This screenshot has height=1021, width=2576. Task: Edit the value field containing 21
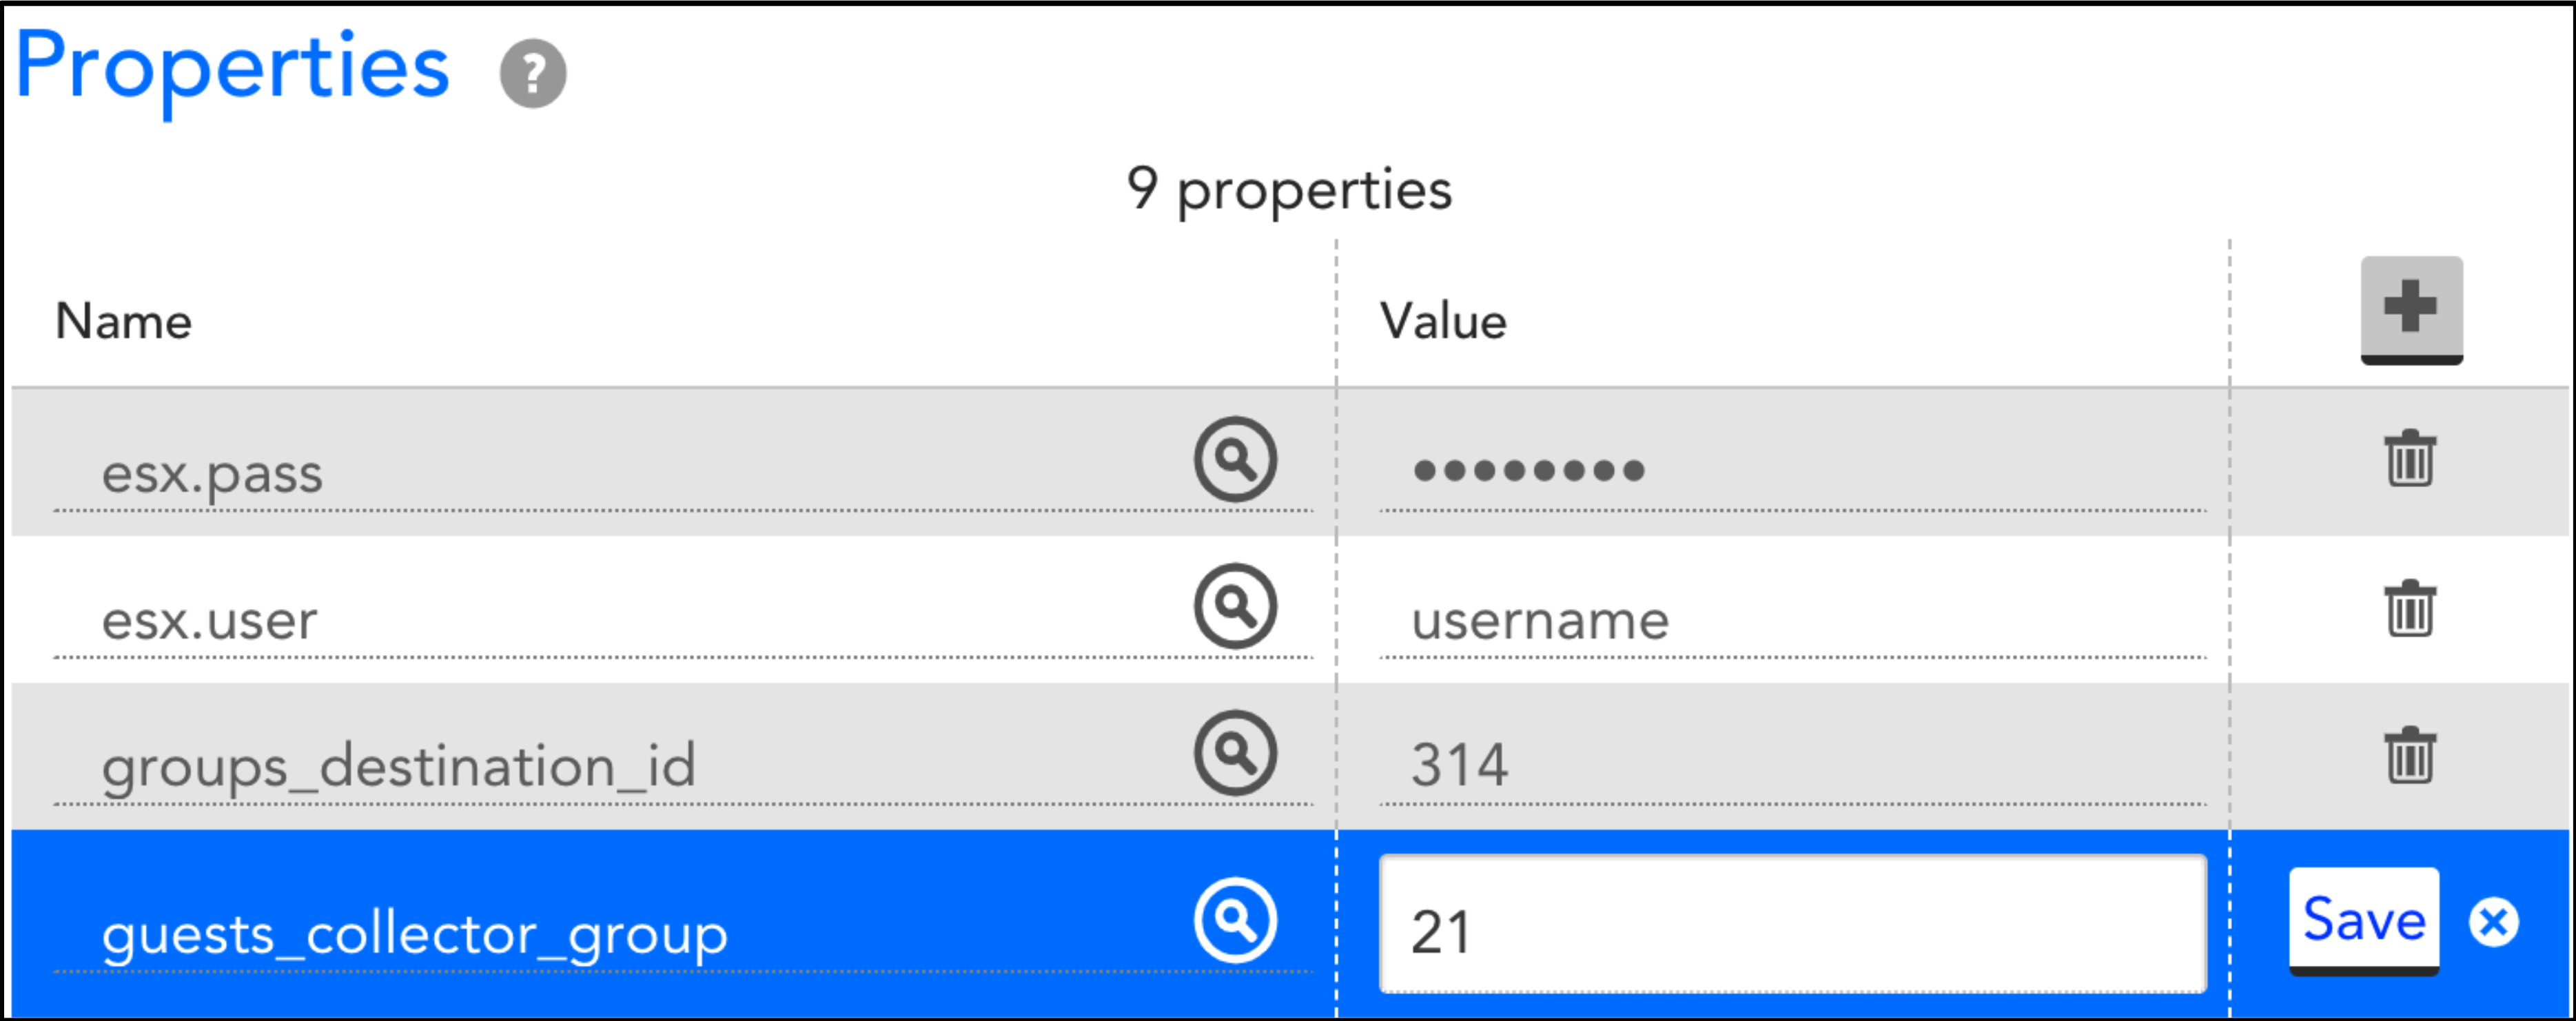tap(1792, 924)
